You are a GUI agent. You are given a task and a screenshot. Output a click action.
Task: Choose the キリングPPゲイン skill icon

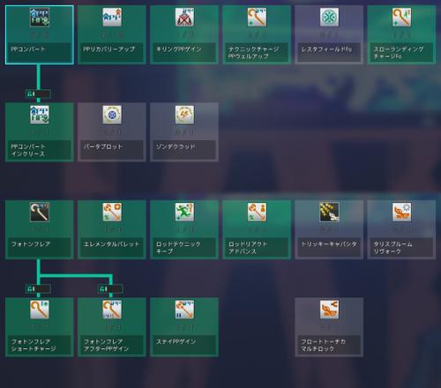pos(184,17)
